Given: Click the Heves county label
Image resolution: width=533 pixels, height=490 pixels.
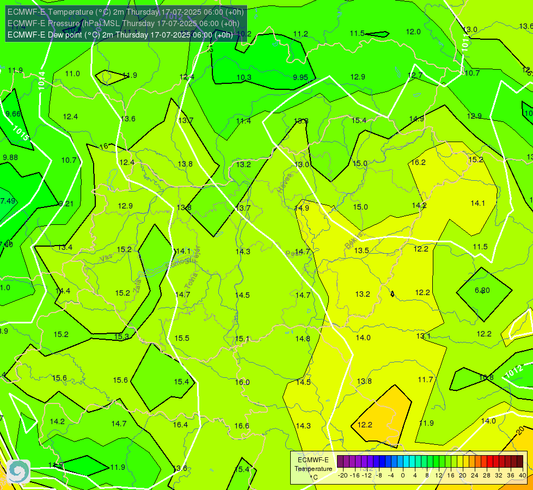Looking at the screenshot, I should tap(285, 183).
